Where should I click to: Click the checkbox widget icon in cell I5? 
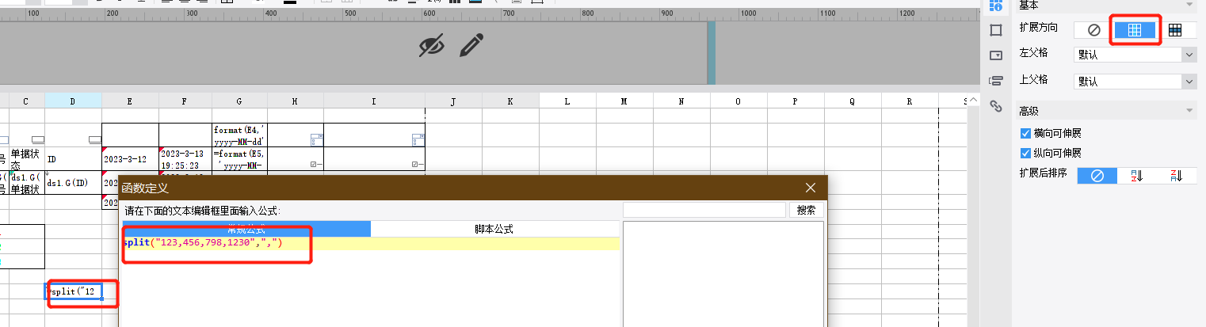point(417,165)
